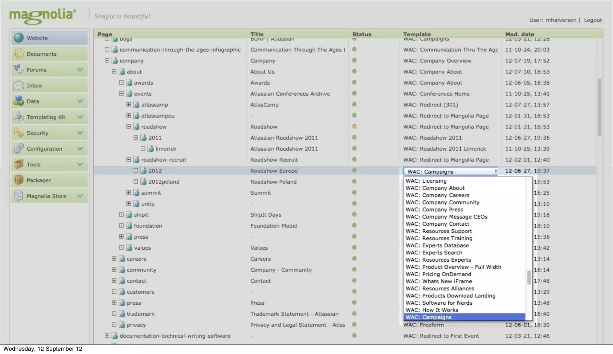This screenshot has height=354, width=613.
Task: Expand the Templating Kit menu chevron
Action: point(80,117)
